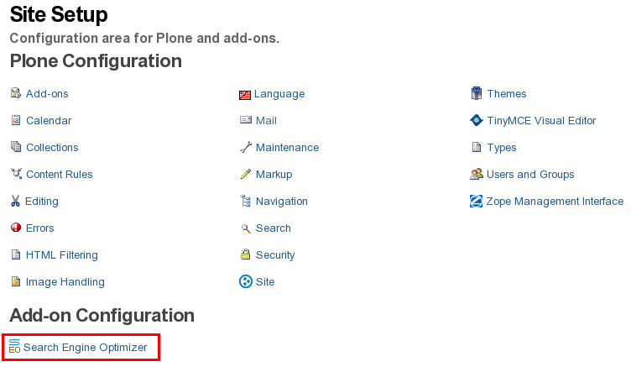
Task: Click the Security padlock icon
Action: tap(246, 255)
